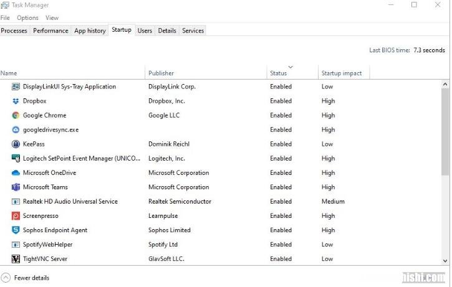Click the Task Manager title bar icon
Viewport: 452px width, 287px height.
5,5
